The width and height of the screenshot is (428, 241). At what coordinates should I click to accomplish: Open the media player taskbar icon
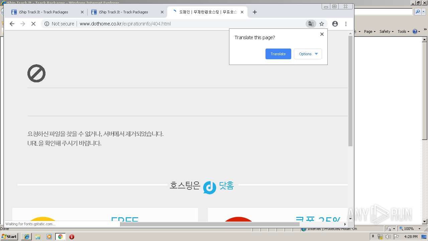pyautogui.click(x=49, y=237)
